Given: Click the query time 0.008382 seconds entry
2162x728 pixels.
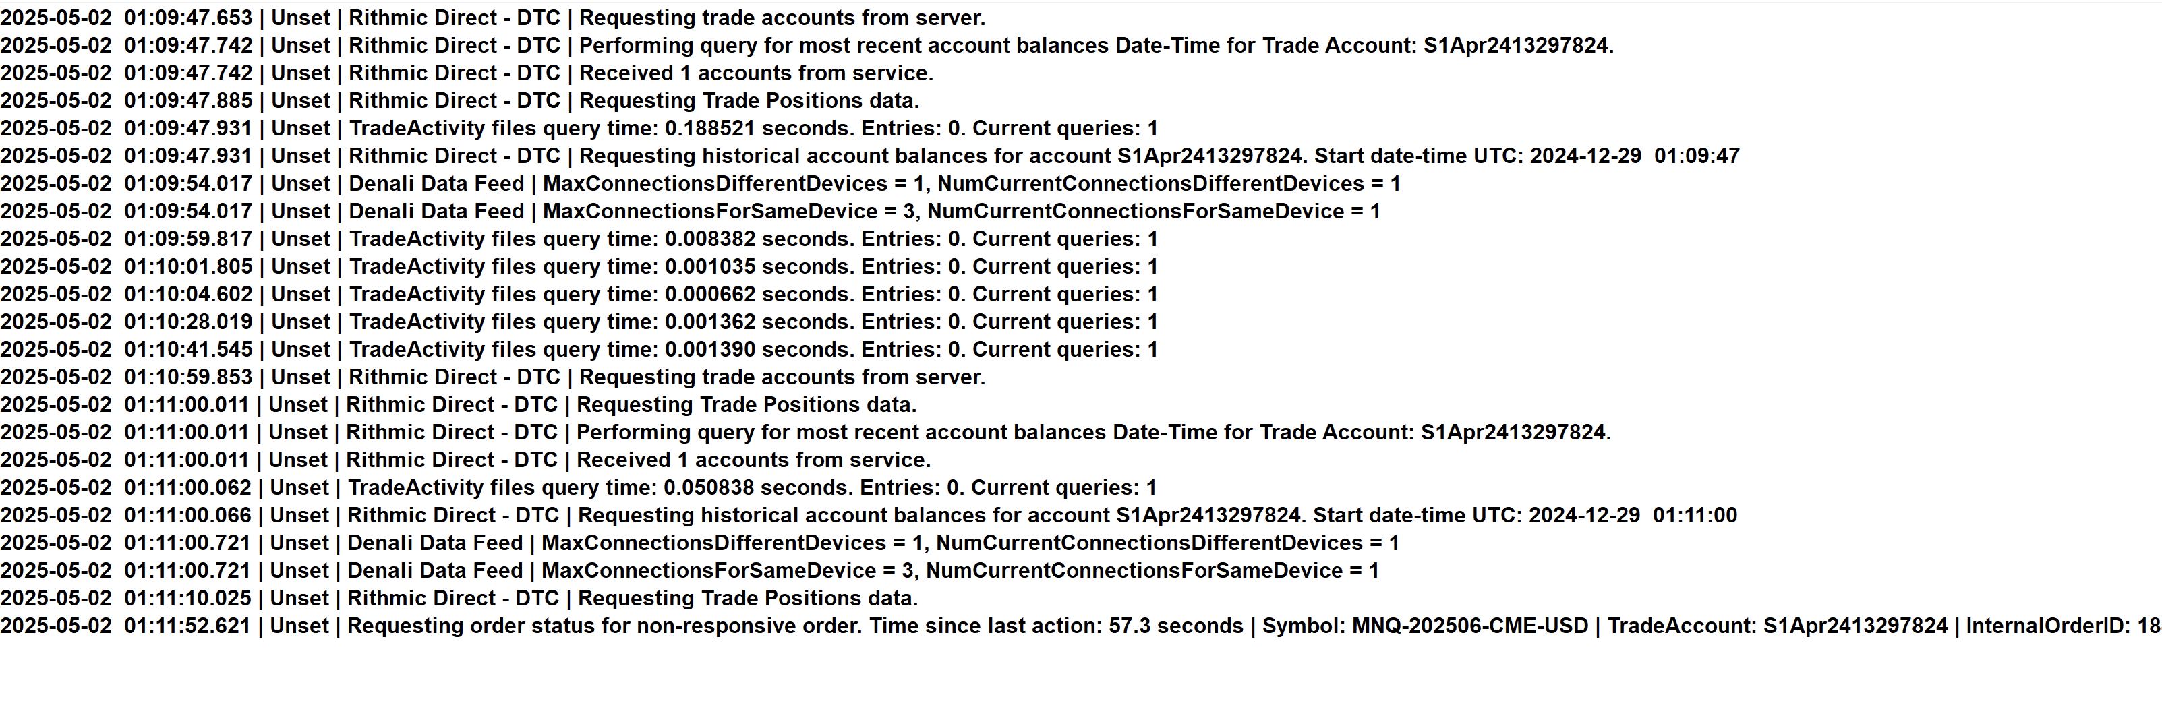Looking at the screenshot, I should click(579, 239).
